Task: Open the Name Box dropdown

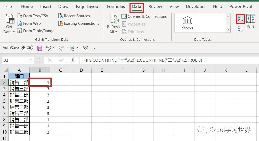Action: (31, 60)
